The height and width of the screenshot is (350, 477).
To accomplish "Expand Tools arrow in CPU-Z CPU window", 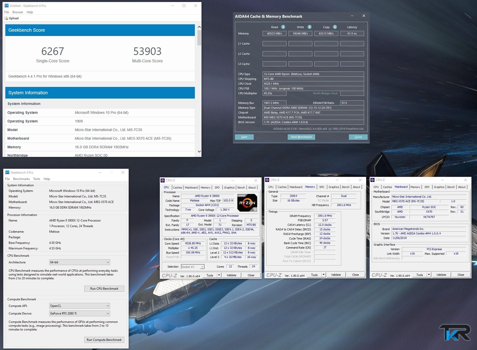I will pyautogui.click(x=219, y=275).
